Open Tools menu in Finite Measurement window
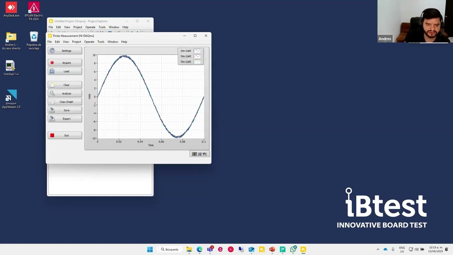Screen dimensions: 453x255 pyautogui.click(x=101, y=42)
